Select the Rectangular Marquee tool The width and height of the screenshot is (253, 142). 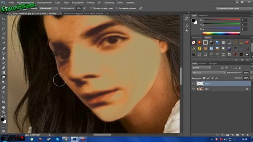(x=4, y=24)
